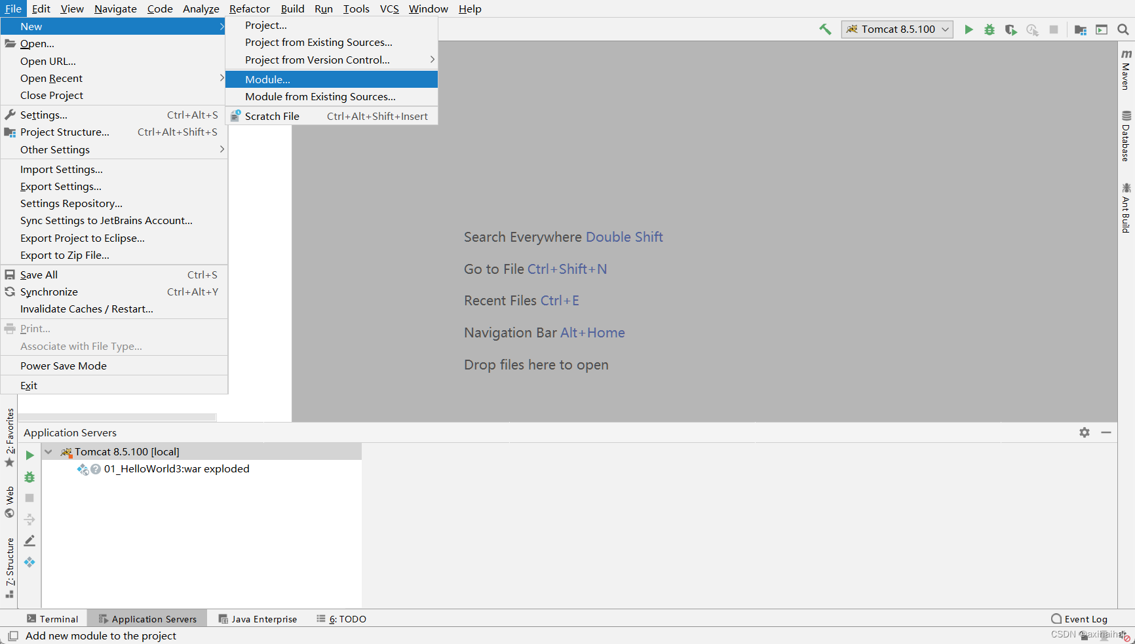The width and height of the screenshot is (1135, 644).
Task: Expand Project from Version Control submenu
Action: (332, 60)
